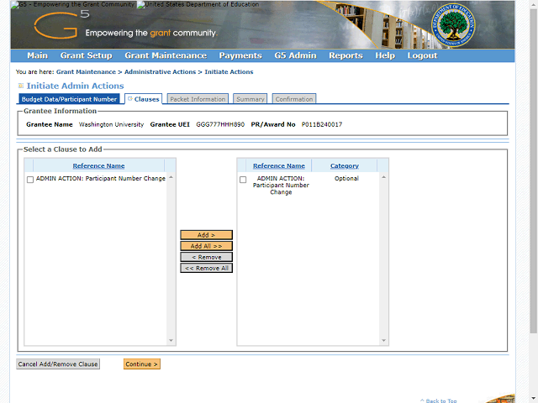The image size is (538, 403).
Task: Click the << Remove All button
Action: 206,268
